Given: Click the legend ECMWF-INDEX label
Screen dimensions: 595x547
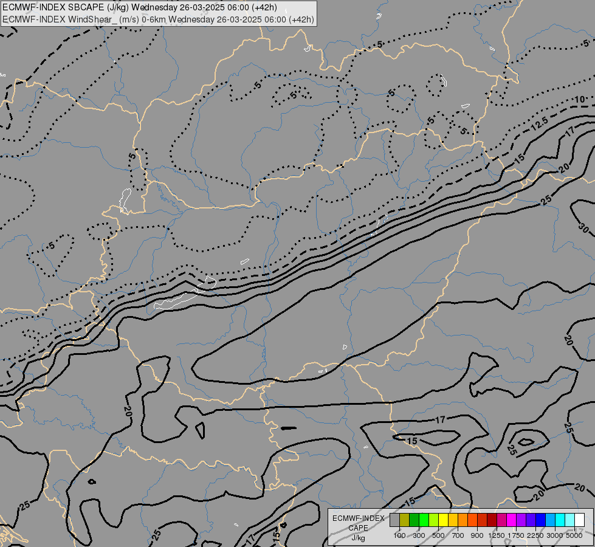Looking at the screenshot, I should pos(358,518).
